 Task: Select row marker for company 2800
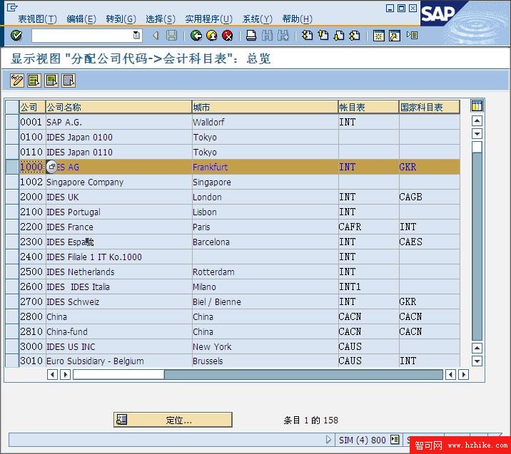click(12, 316)
